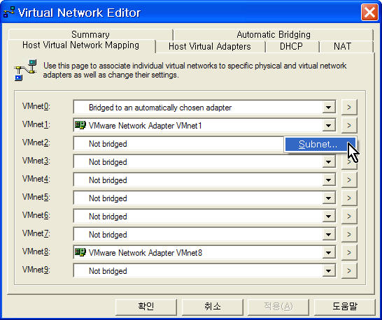Open the VMnet8 settings arrow button
Viewport: 382px width, 320px height.
pyautogui.click(x=349, y=252)
